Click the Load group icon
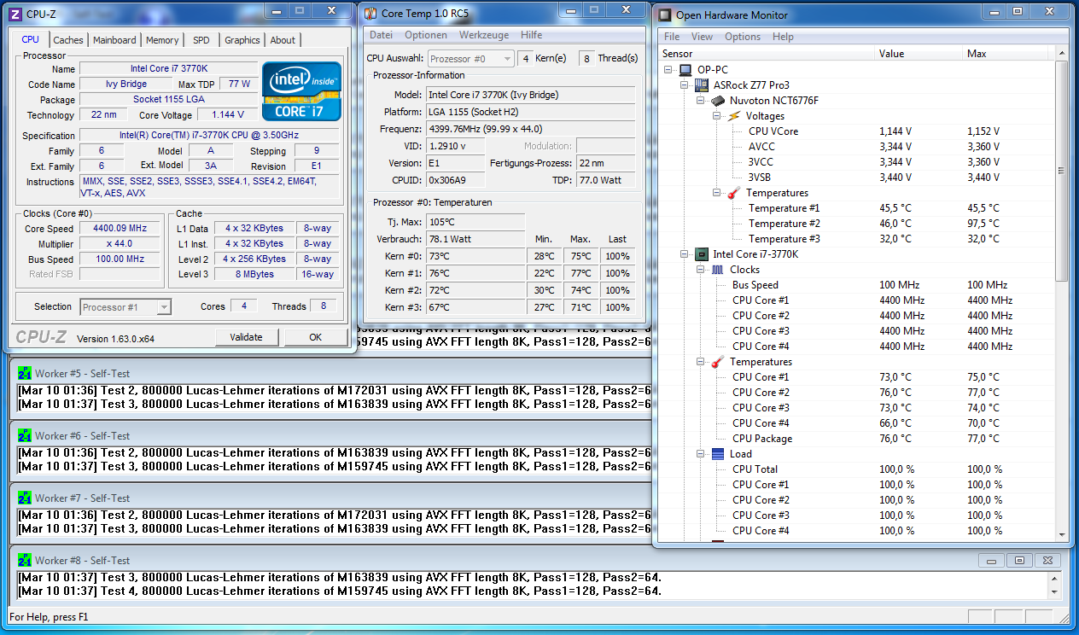This screenshot has height=635, width=1079. [717, 454]
